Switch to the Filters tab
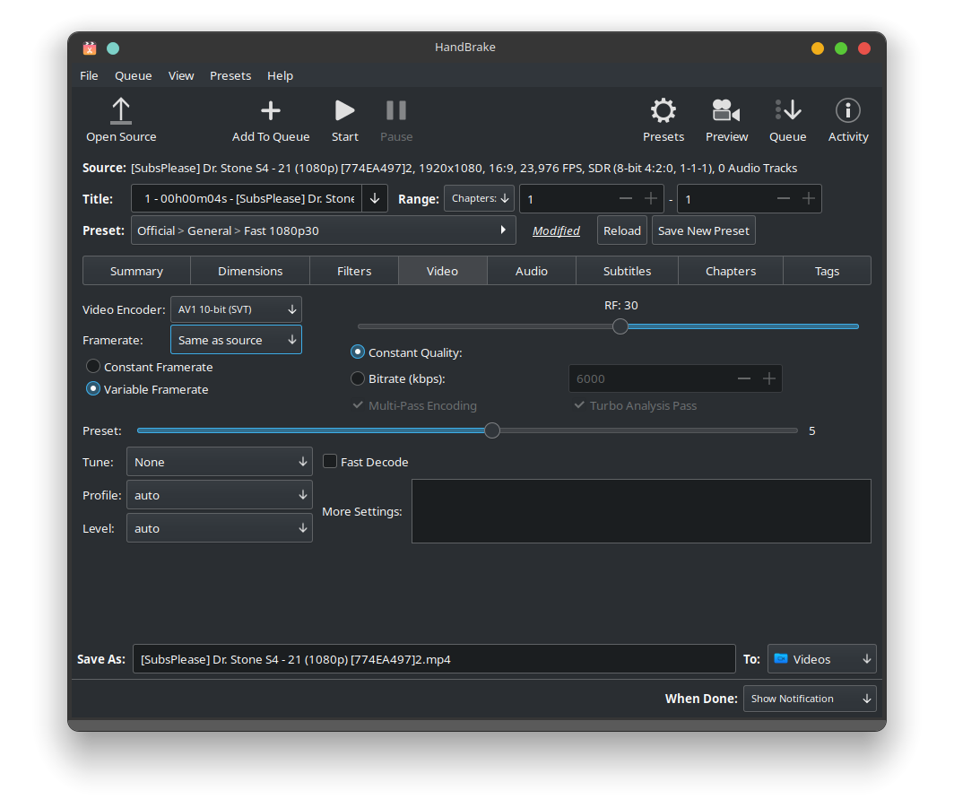The image size is (954, 808). coord(354,271)
